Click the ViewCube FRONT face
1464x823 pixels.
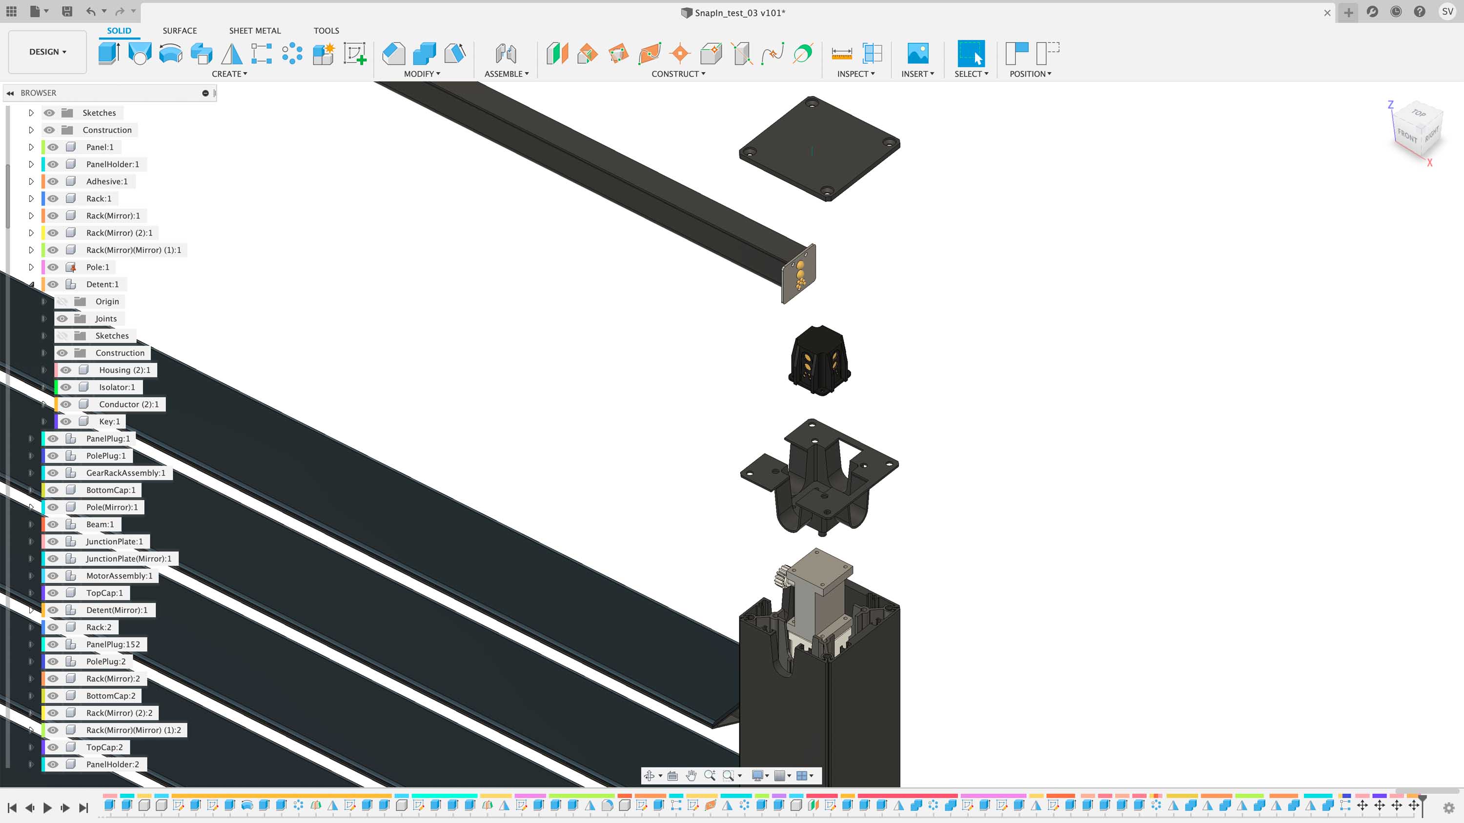click(1407, 137)
